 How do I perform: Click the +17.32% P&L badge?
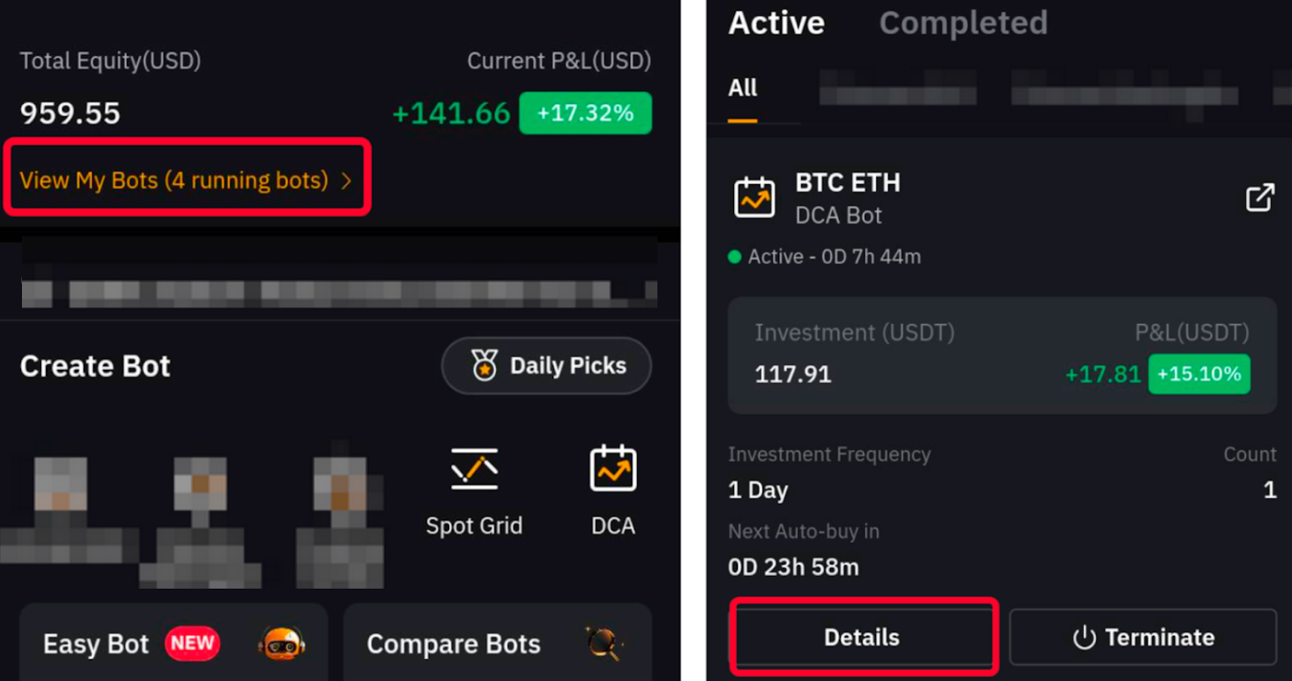coord(585,113)
